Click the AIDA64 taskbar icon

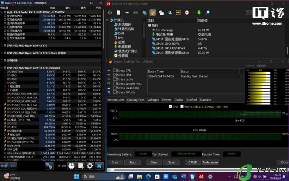tap(201, 176)
